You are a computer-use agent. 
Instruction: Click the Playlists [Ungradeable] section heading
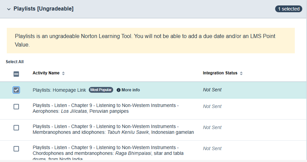[x=43, y=9]
